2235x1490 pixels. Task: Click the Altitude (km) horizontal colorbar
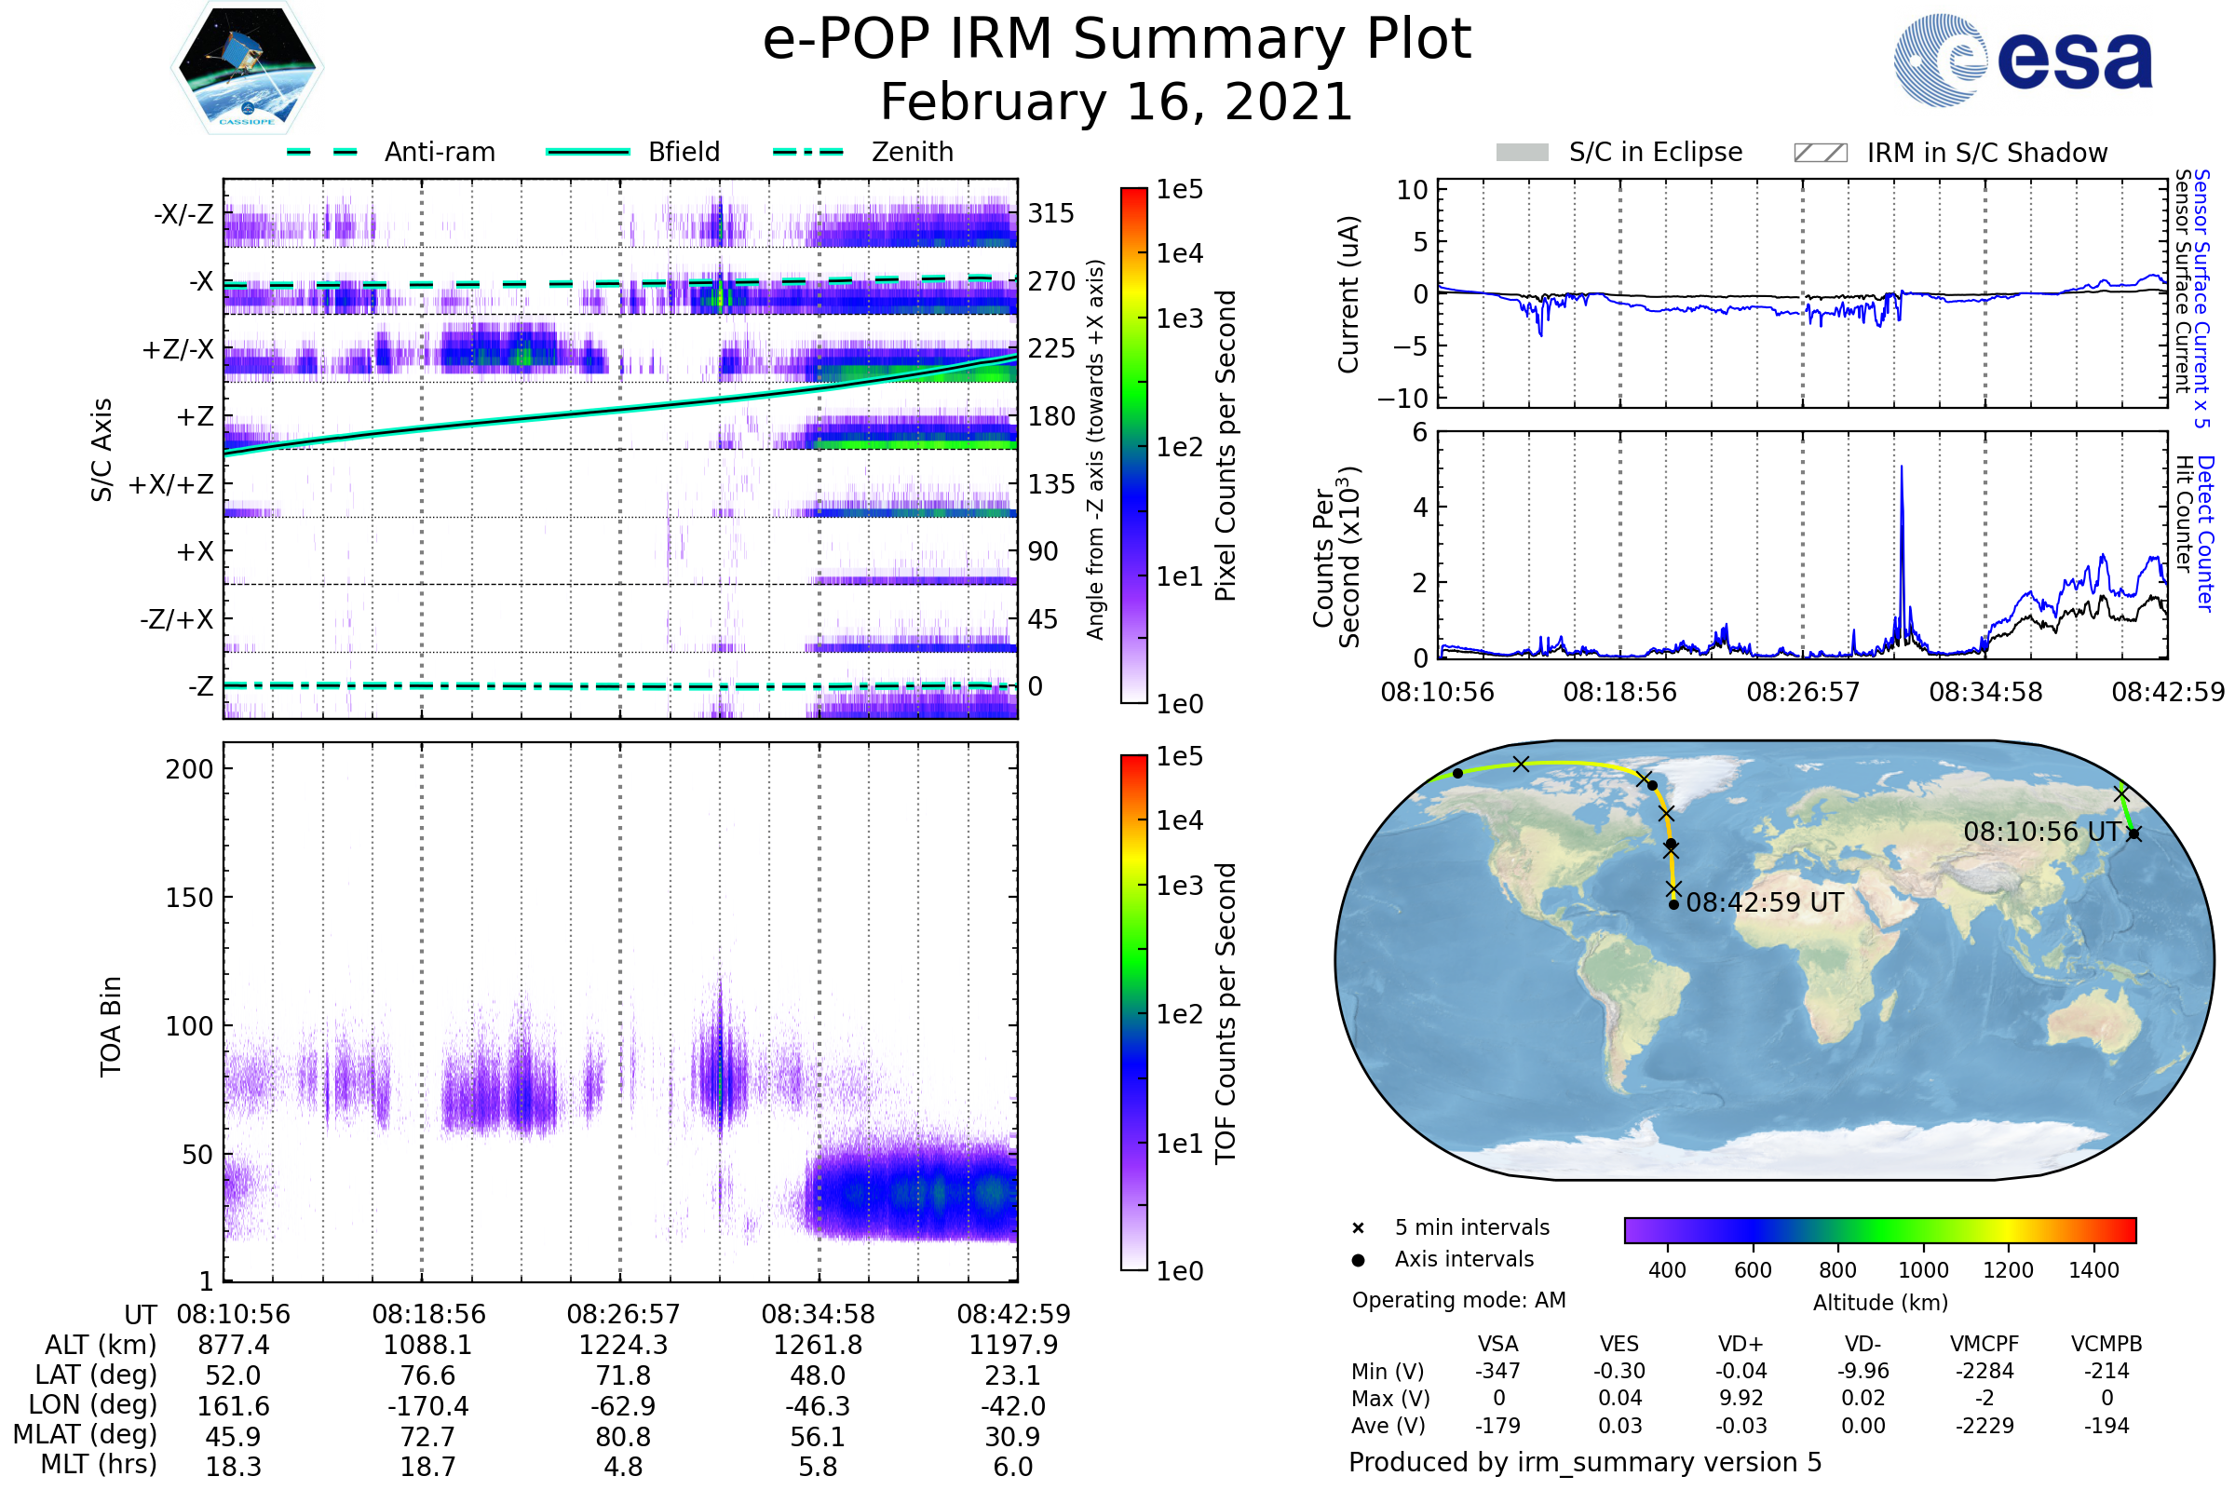tap(1879, 1229)
